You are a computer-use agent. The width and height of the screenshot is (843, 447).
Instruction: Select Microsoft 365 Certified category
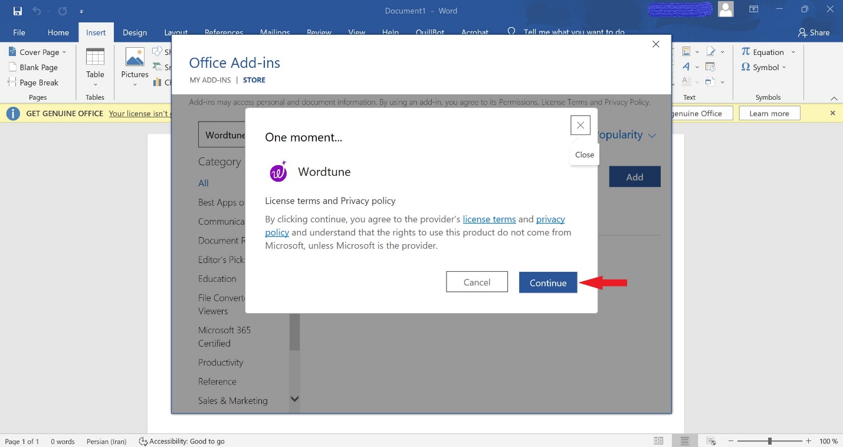point(224,337)
